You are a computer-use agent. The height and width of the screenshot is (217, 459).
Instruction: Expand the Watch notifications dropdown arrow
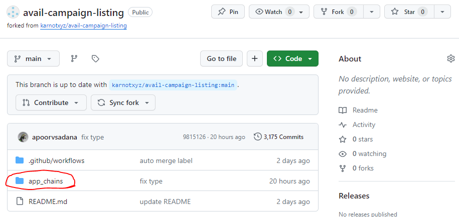[301, 12]
